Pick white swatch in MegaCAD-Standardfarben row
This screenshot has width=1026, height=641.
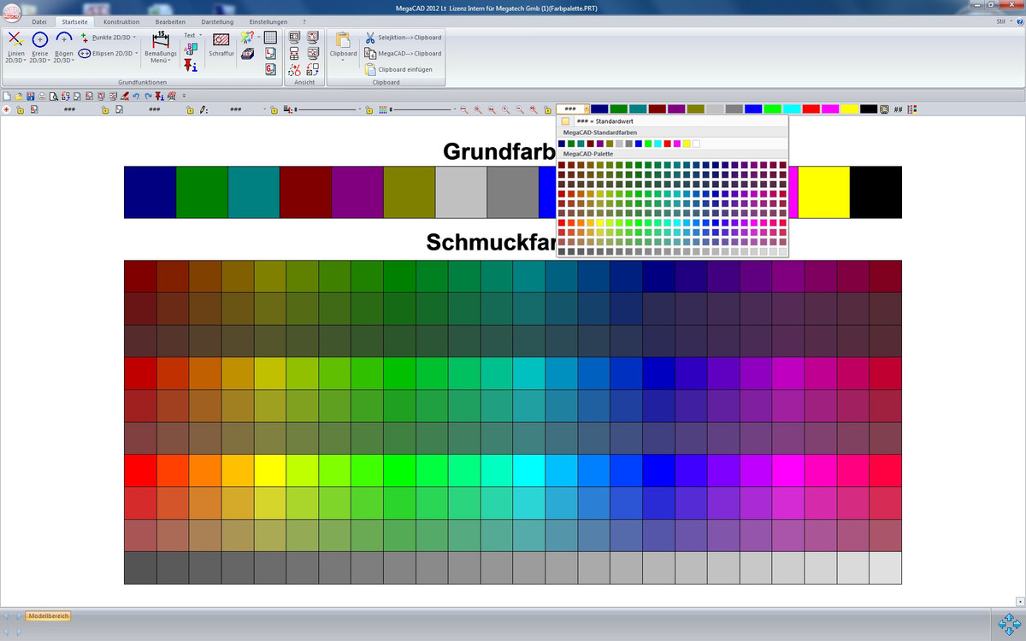[x=697, y=144]
